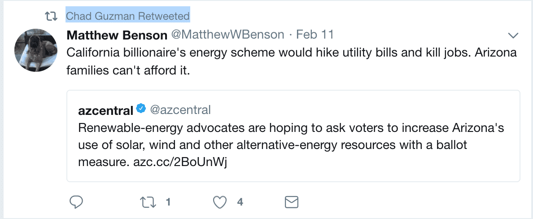Image resolution: width=533 pixels, height=219 pixels.
Task: Click the retweet count of 1
Action: coord(168,202)
